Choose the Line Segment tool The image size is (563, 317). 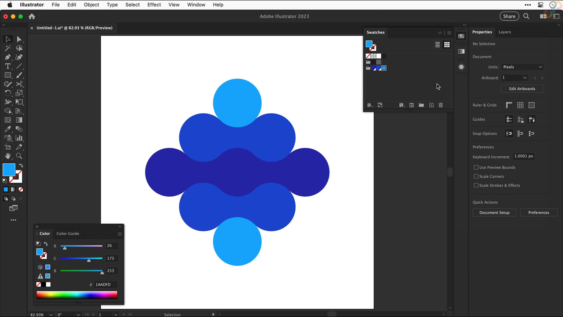point(19,66)
